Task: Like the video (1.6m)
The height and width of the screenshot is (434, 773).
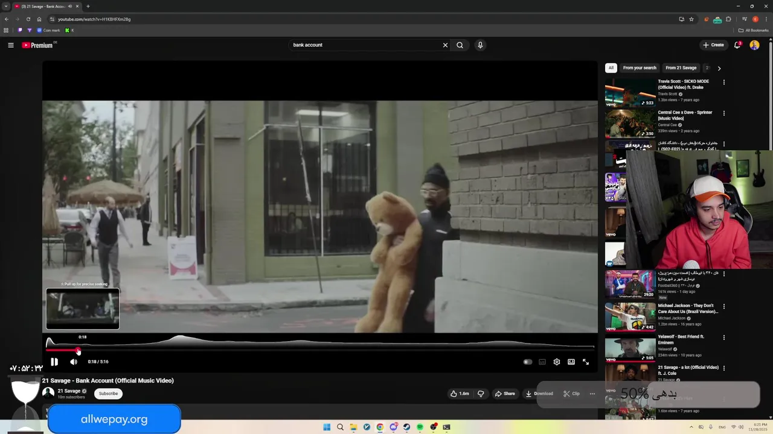Action: pyautogui.click(x=460, y=394)
